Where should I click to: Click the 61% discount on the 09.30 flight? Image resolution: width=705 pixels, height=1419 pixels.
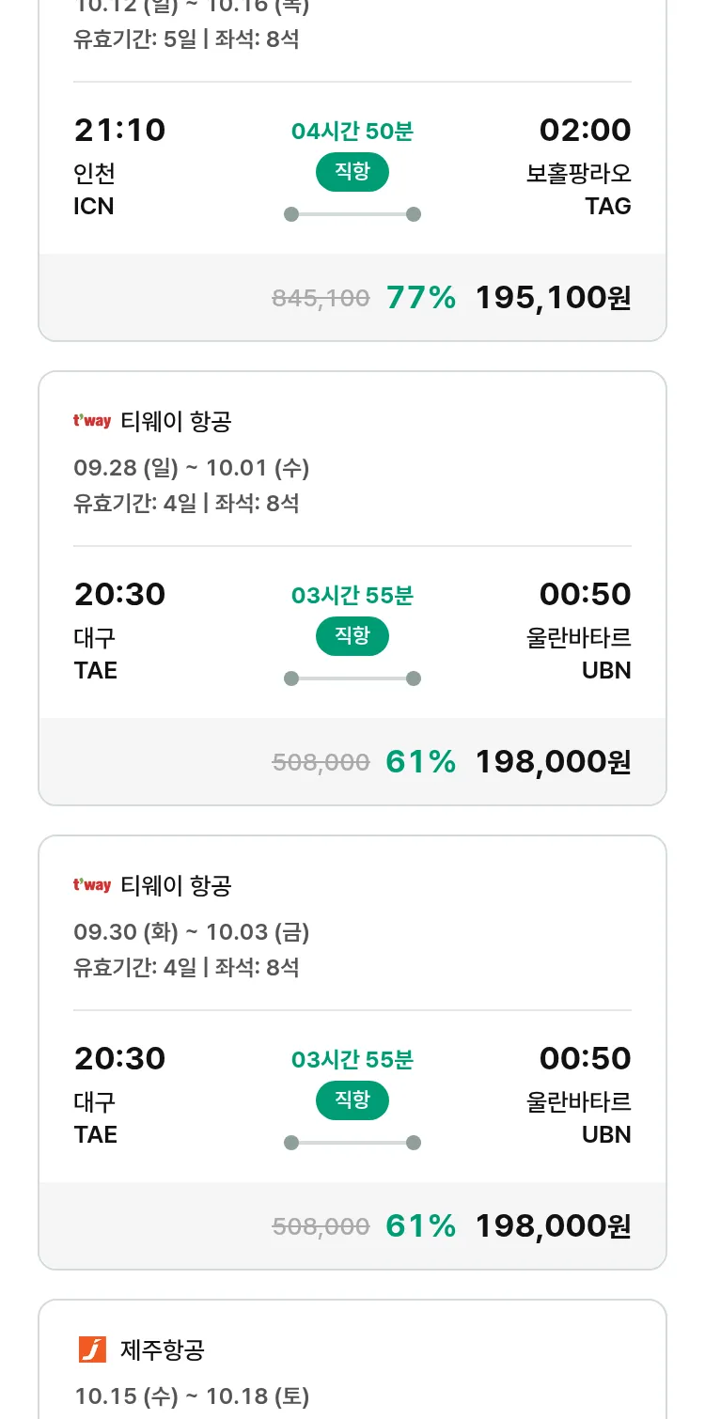click(x=420, y=1226)
